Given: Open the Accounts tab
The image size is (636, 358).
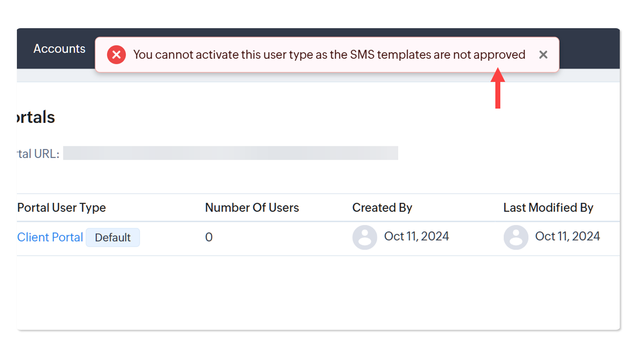Looking at the screenshot, I should 59,49.
